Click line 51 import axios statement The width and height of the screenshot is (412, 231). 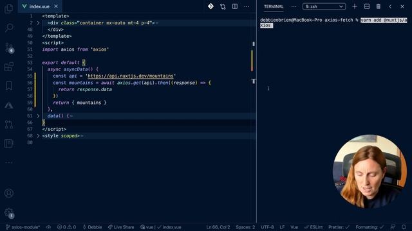(75, 49)
